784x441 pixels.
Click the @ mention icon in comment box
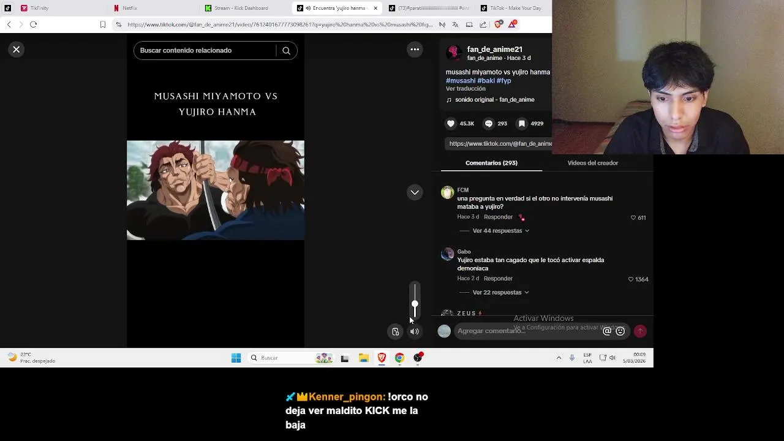607,331
